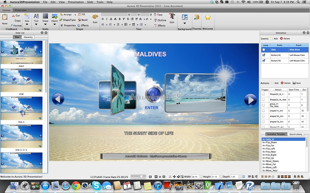This screenshot has width=310, height=193.
Task: Click the blue ENTER sphere button
Action: point(154,93)
